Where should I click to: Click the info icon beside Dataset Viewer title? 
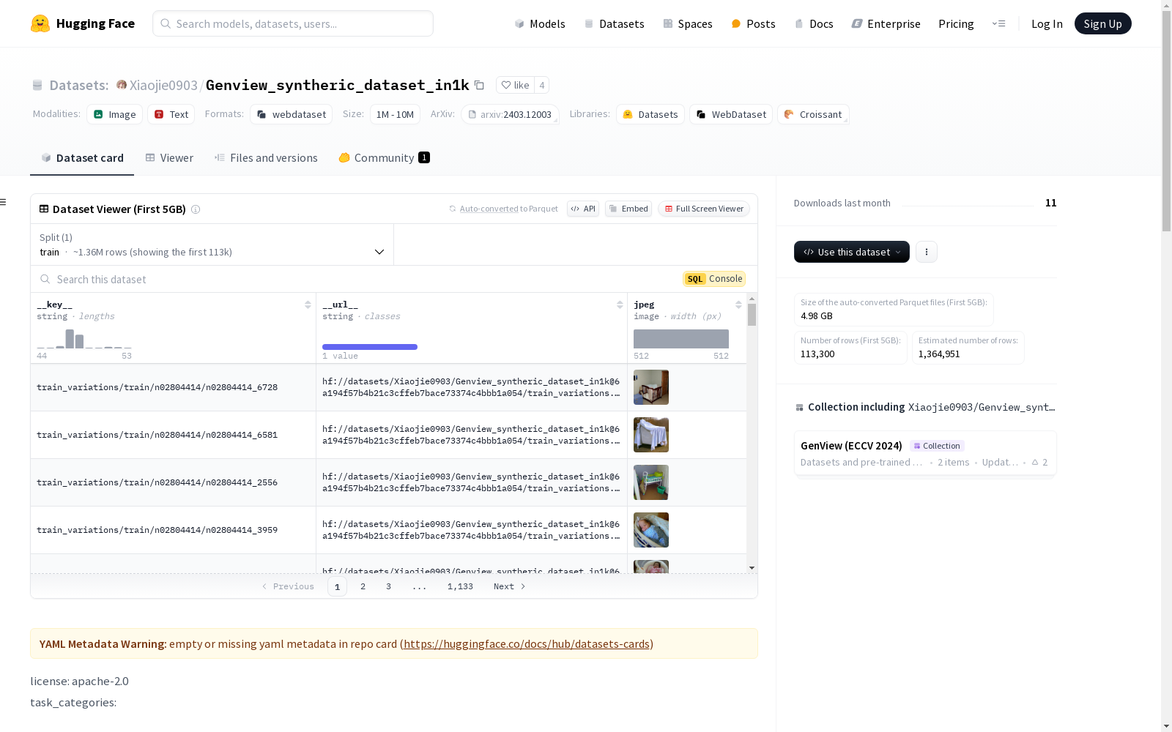click(196, 209)
